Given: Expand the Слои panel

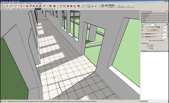Looking at the screenshot, I should tap(154, 20).
